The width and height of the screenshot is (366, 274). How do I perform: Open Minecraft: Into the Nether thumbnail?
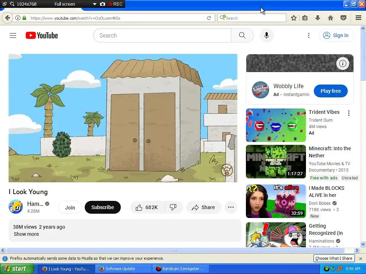(x=276, y=162)
